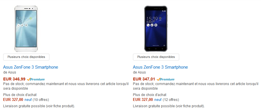This screenshot has width=261, height=111.
Task: Open the white Asus ZenFone 3 product image
Action: click(26, 29)
